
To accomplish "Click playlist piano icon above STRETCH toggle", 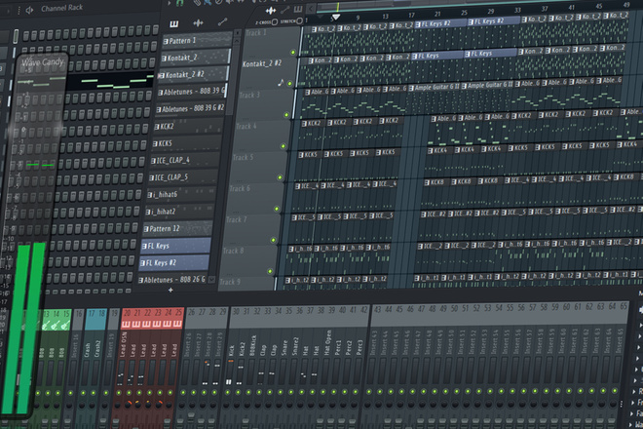I will (298, 9).
